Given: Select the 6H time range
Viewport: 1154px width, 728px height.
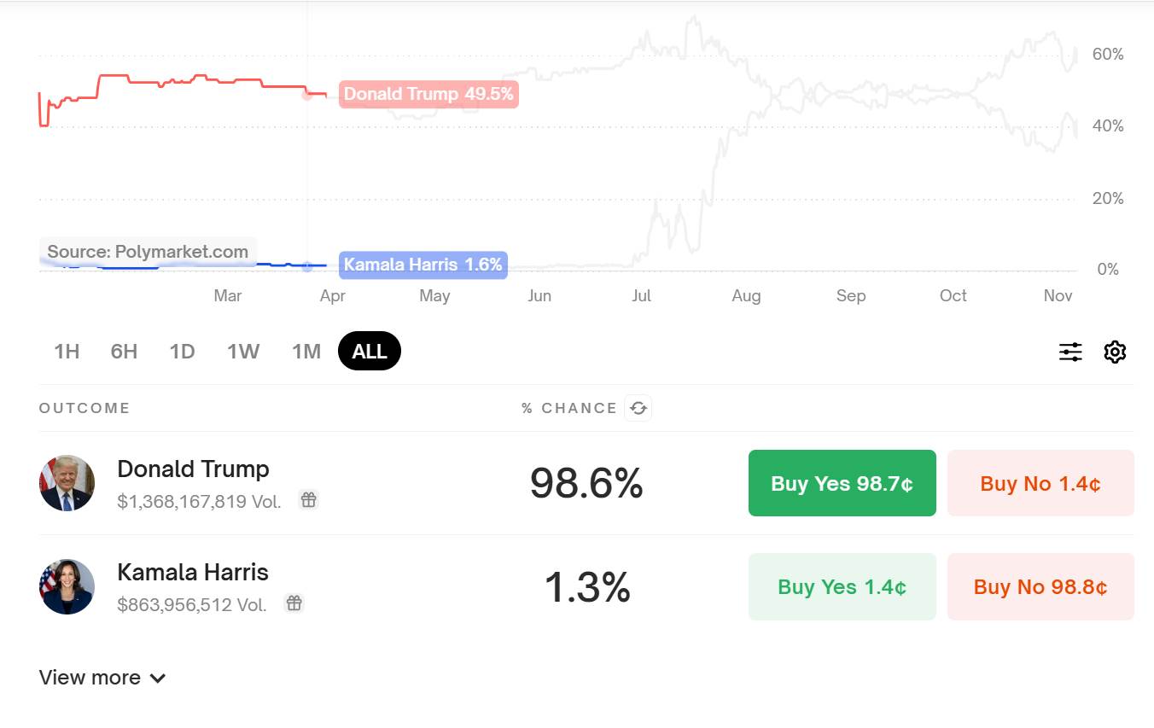Looking at the screenshot, I should point(124,352).
